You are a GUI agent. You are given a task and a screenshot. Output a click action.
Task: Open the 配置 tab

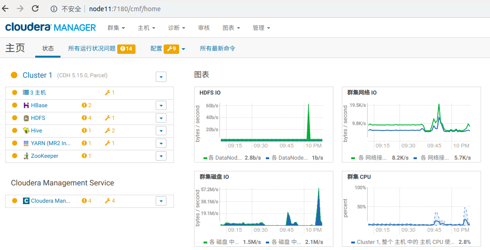(x=156, y=49)
